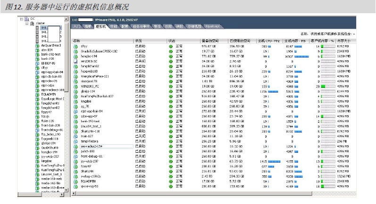Click the DC datacenter icon in tree
Image resolution: width=376 pixels, height=204 pixels.
(x=26, y=19)
